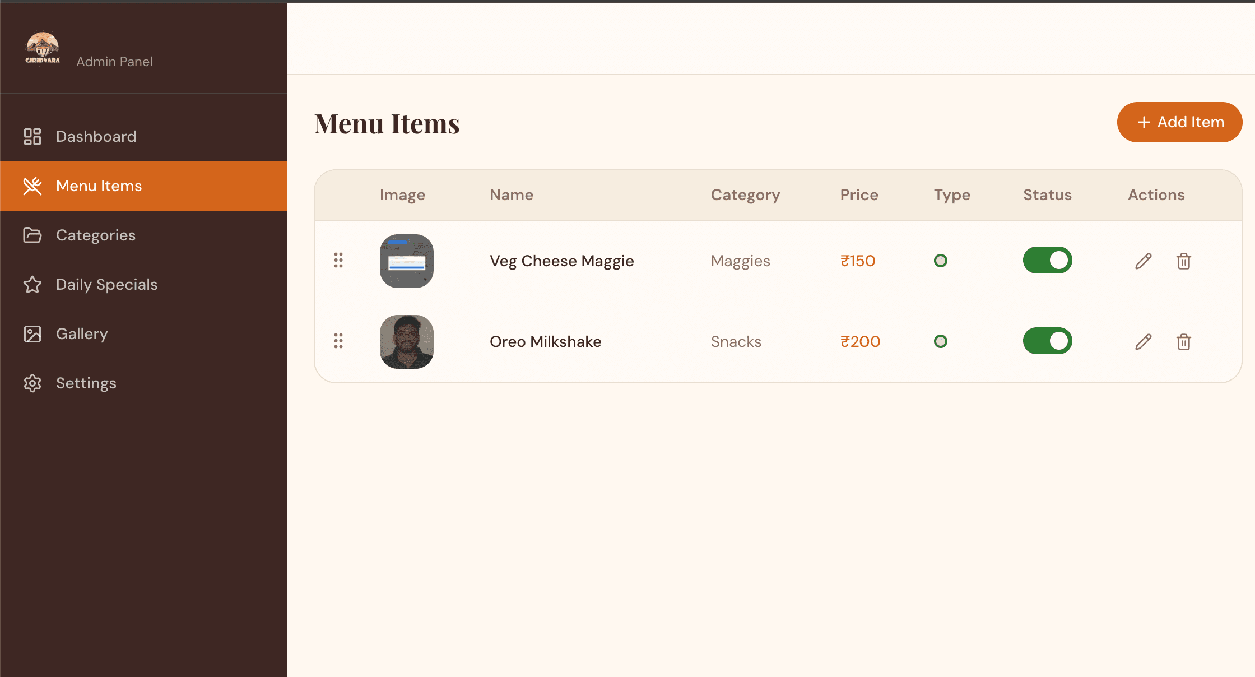Open the Gallery page
This screenshot has height=677, width=1255.
(x=82, y=334)
